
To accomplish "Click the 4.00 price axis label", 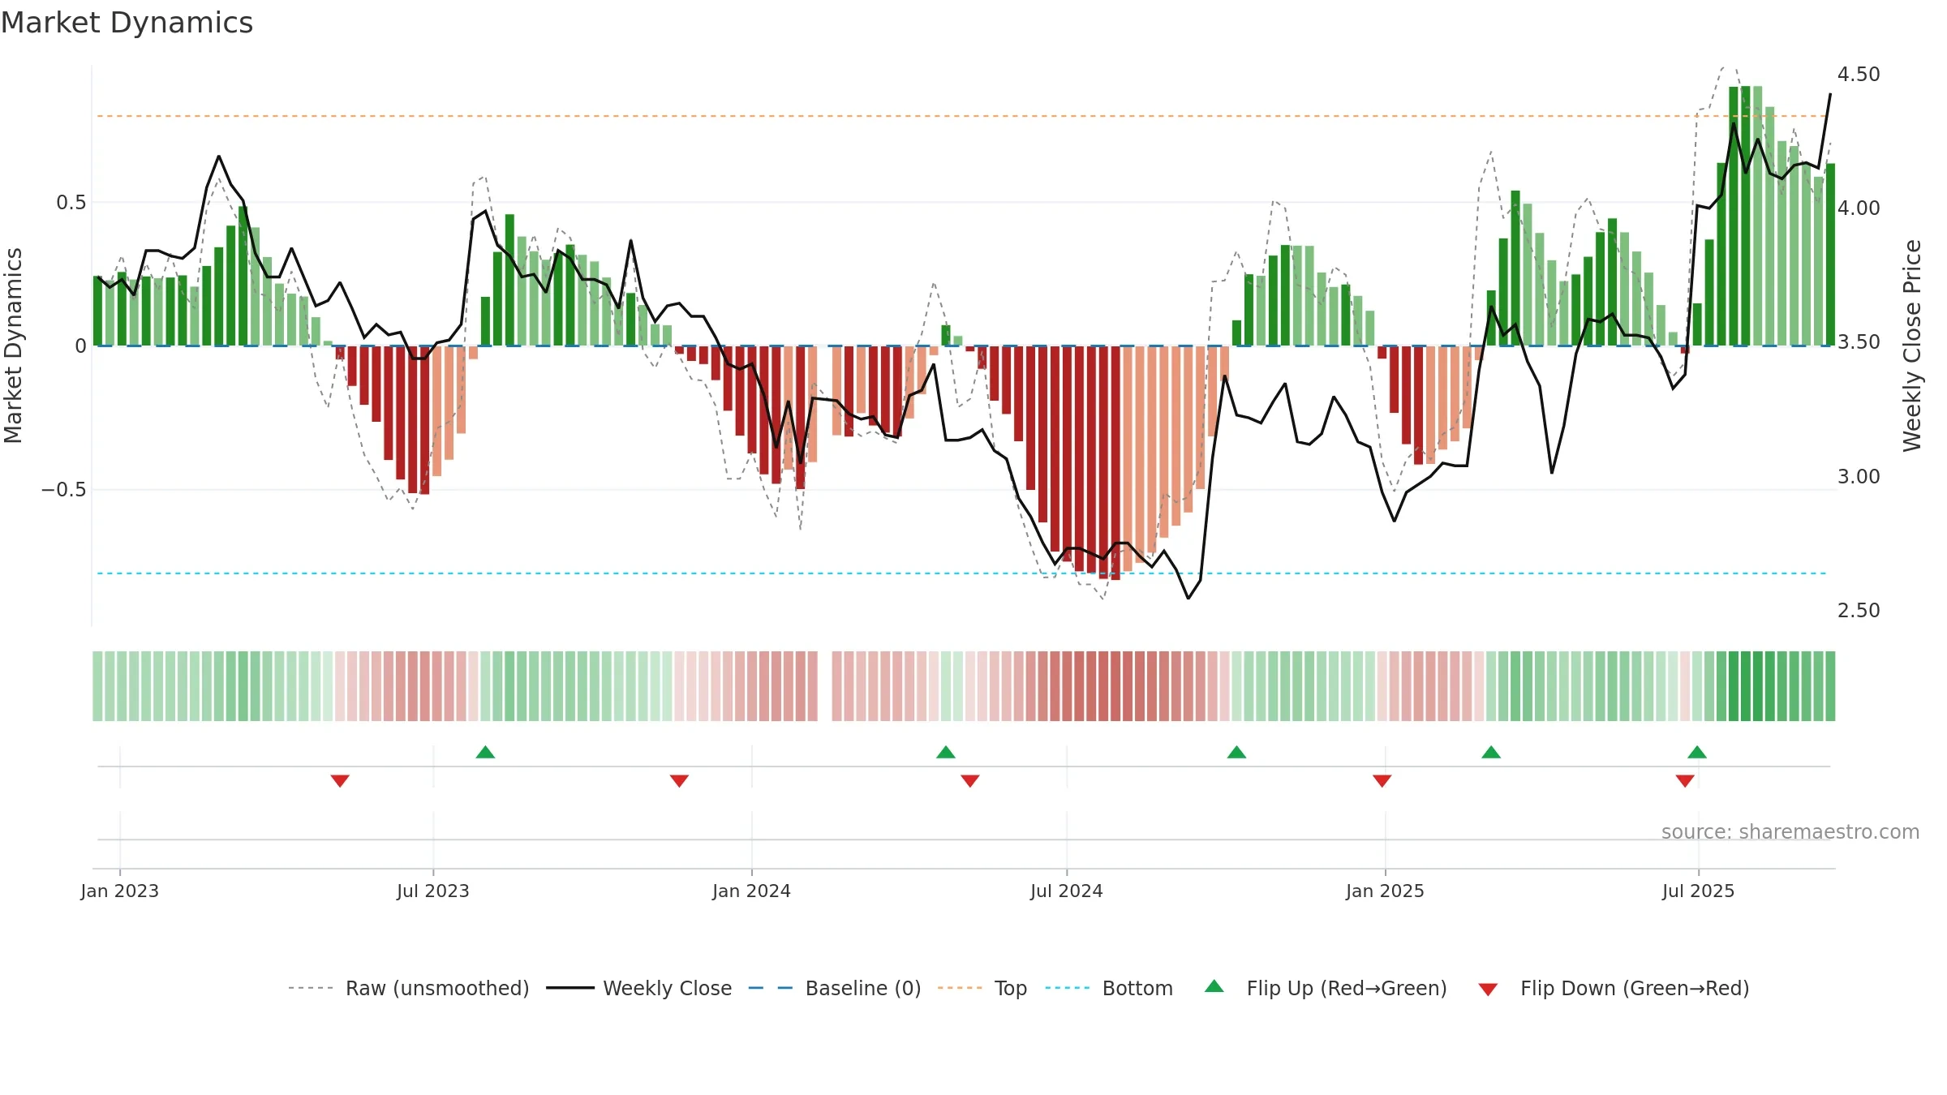I will [1859, 208].
